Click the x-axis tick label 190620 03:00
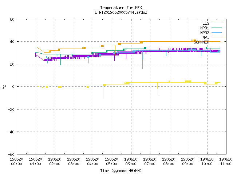 74,162
